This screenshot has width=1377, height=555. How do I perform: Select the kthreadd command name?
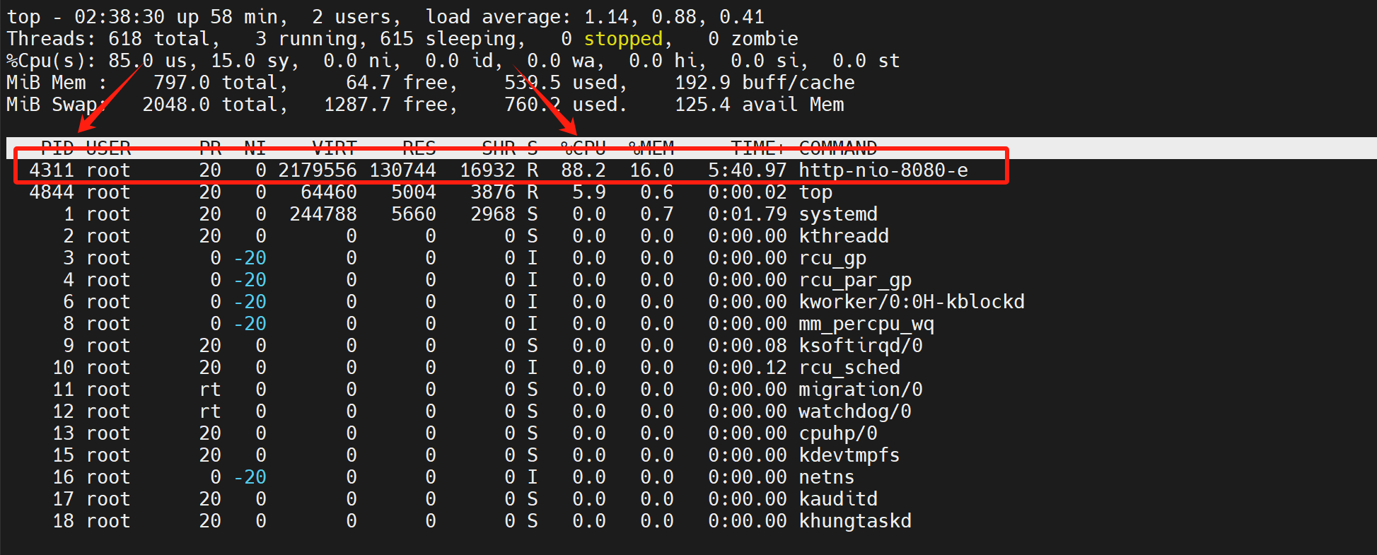[844, 236]
